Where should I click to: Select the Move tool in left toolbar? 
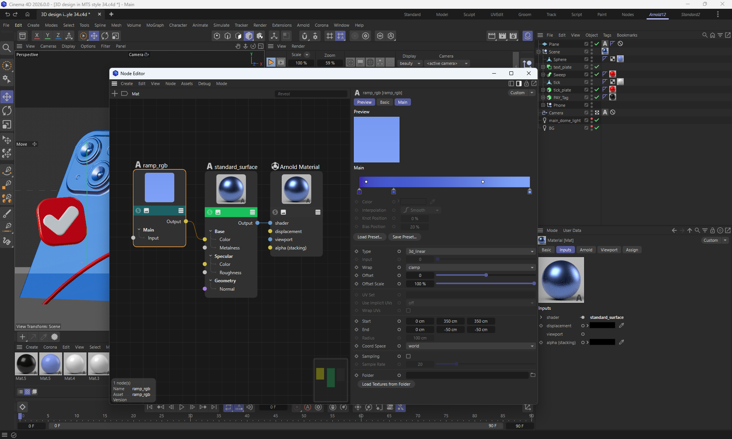click(7, 96)
